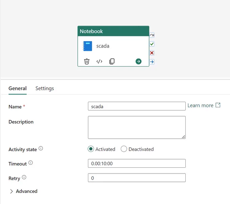230x204 pixels.
Task: View code of the scada activity
Action: (99, 61)
